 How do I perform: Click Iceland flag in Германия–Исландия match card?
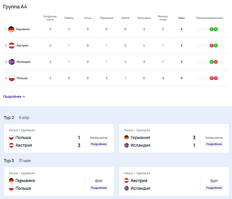126,145
